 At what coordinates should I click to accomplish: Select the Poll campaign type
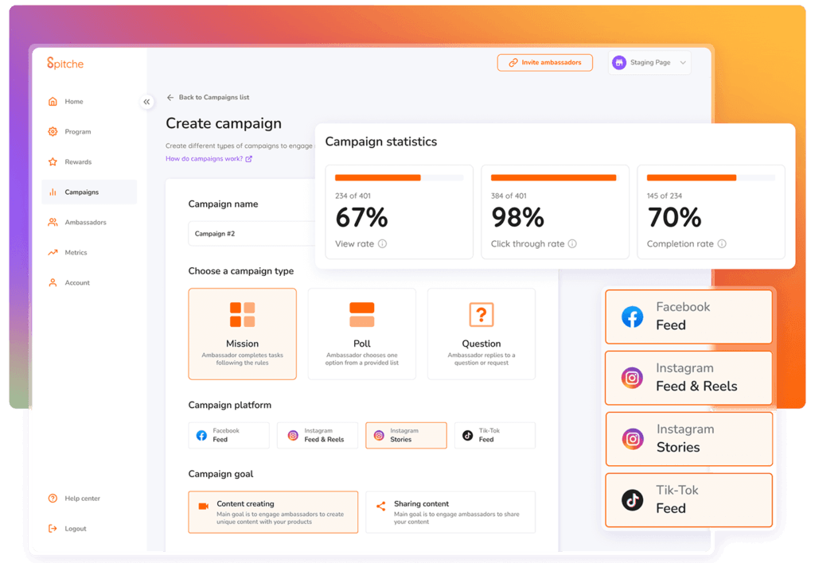tap(362, 334)
